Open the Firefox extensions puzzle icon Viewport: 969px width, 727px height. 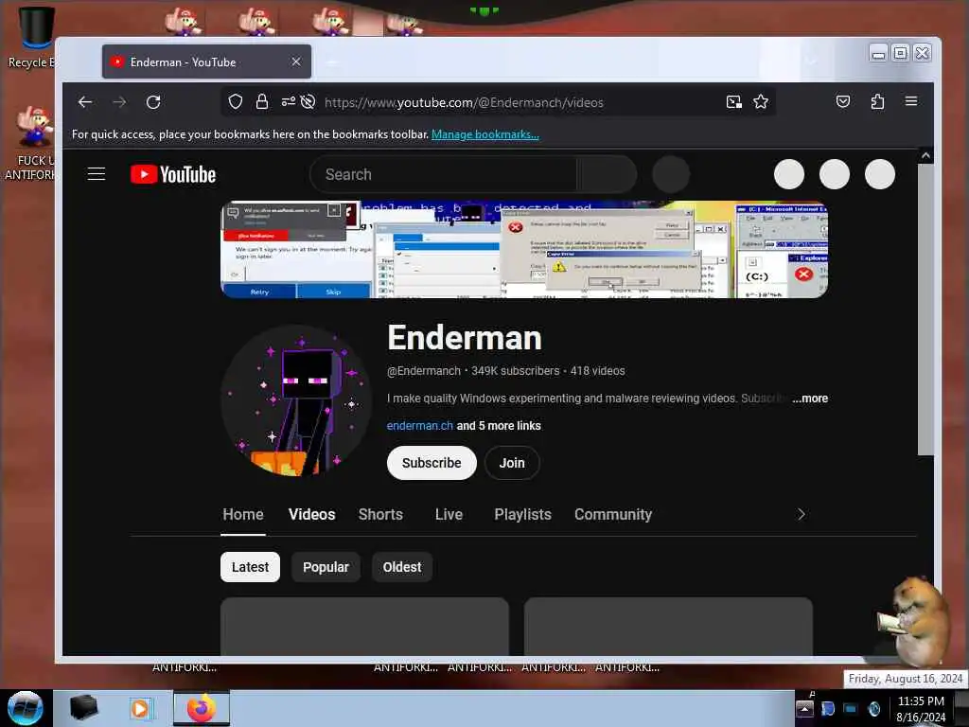877,101
